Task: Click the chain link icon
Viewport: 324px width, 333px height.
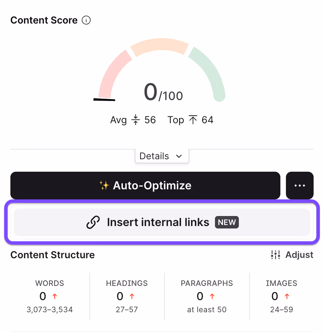Action: click(x=93, y=222)
